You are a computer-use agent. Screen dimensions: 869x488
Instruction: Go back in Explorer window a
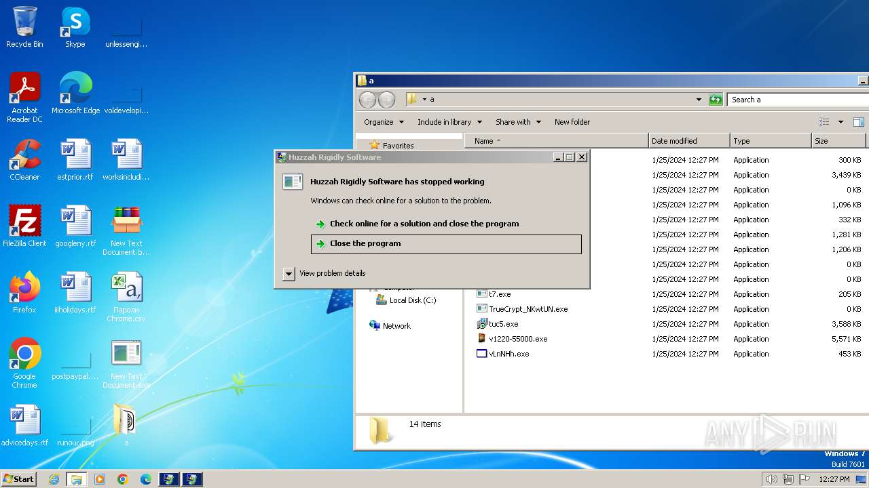tap(367, 100)
